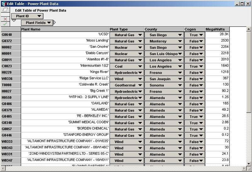
Task: Edit MegaWatts value 0.12
Action: point(217,135)
